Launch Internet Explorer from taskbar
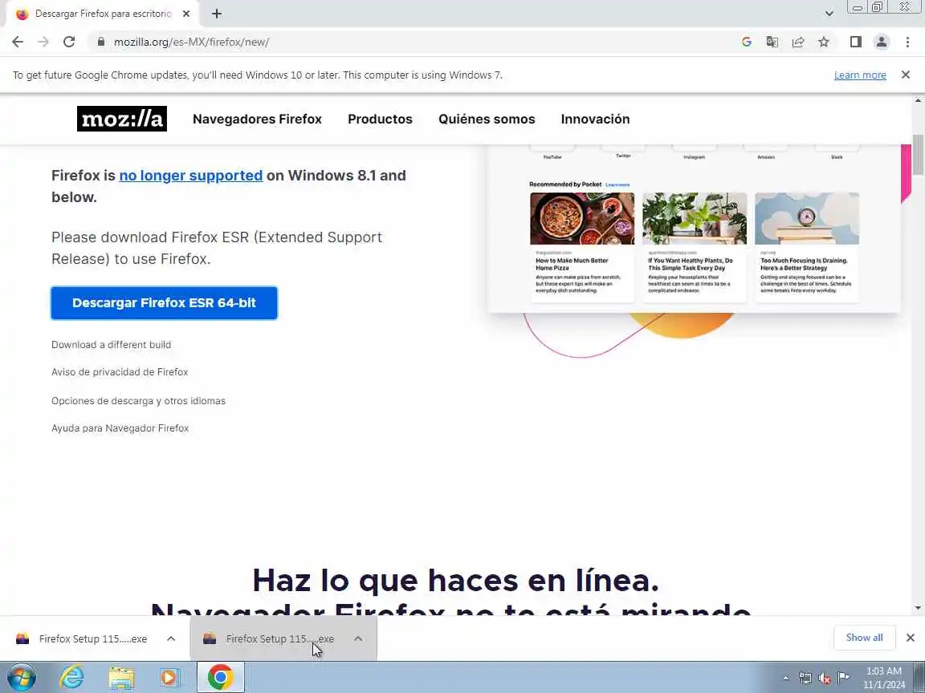This screenshot has height=693, width=925. (x=72, y=678)
